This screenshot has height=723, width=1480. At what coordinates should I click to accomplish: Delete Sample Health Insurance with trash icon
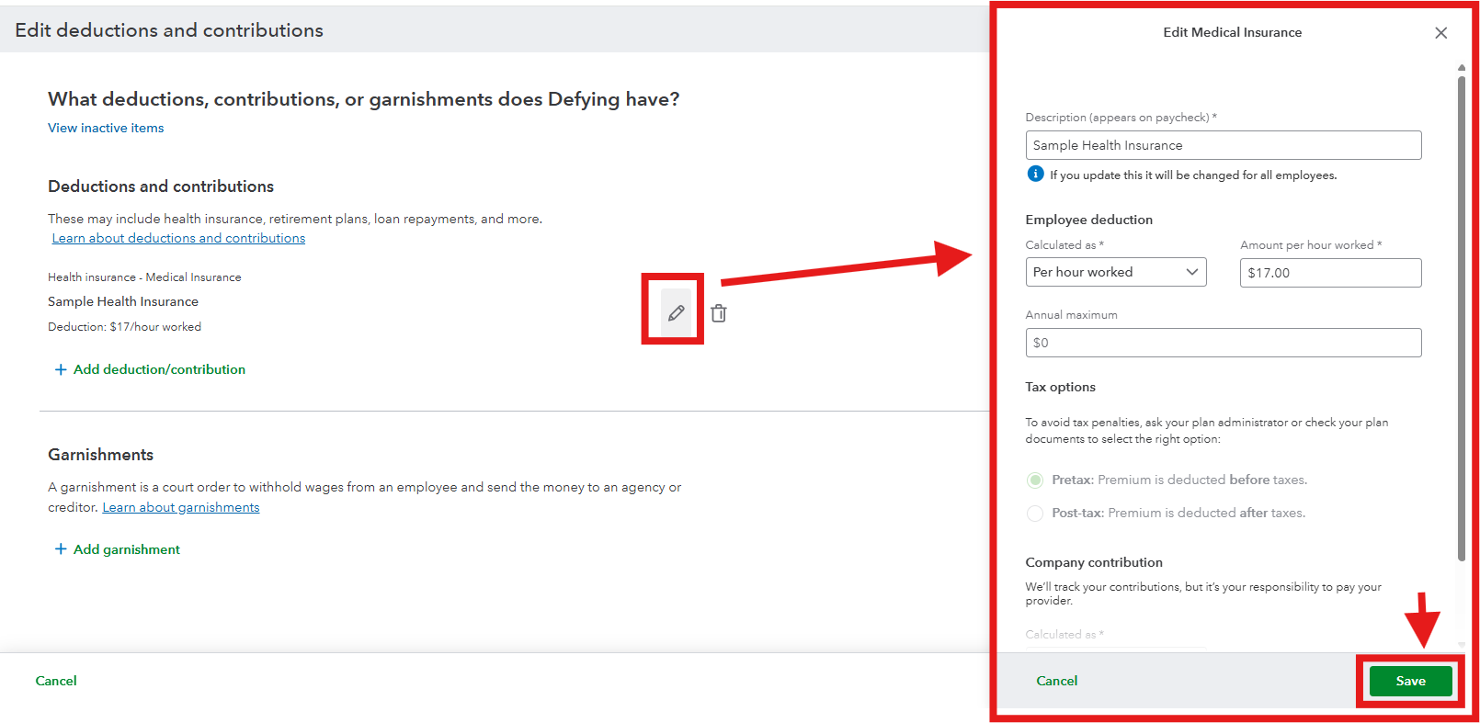point(719,313)
